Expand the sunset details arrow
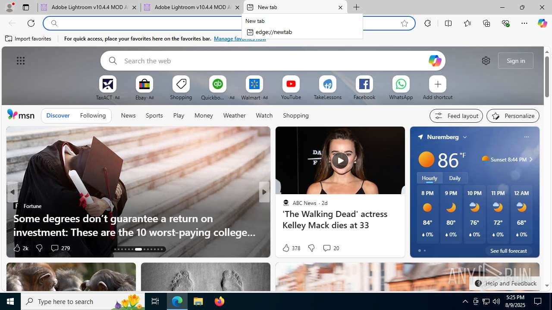Viewport: 552px width, 310px height. tap(531, 159)
